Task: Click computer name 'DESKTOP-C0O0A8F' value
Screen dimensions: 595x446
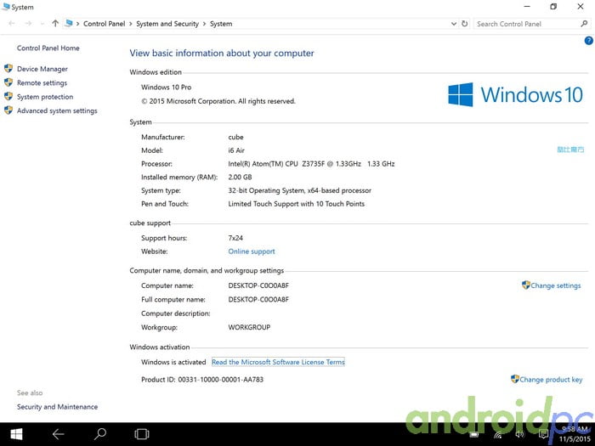Action: [258, 285]
